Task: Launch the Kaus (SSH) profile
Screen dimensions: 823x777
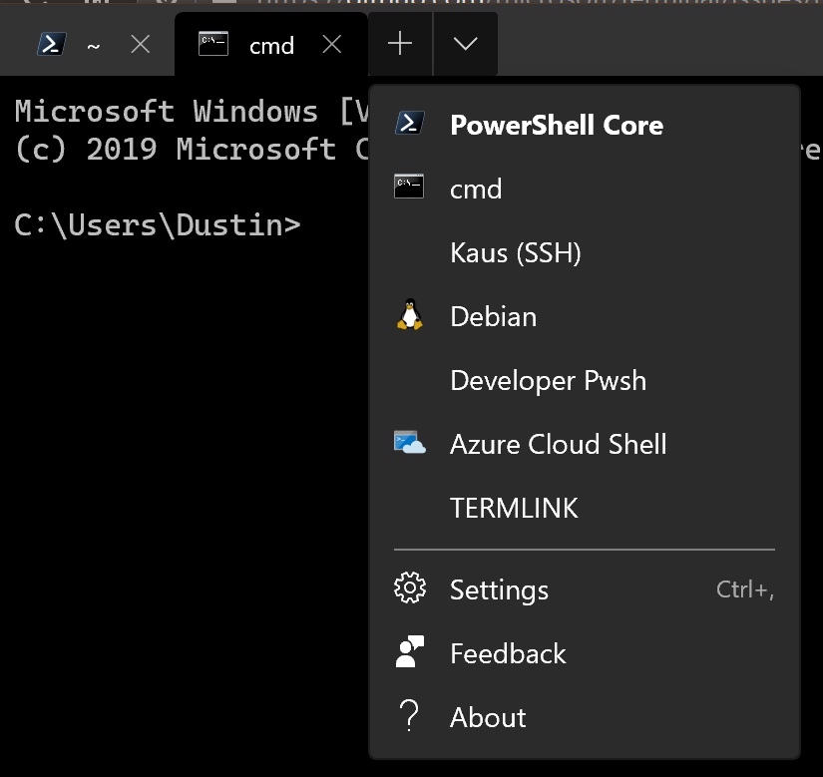Action: 516,252
